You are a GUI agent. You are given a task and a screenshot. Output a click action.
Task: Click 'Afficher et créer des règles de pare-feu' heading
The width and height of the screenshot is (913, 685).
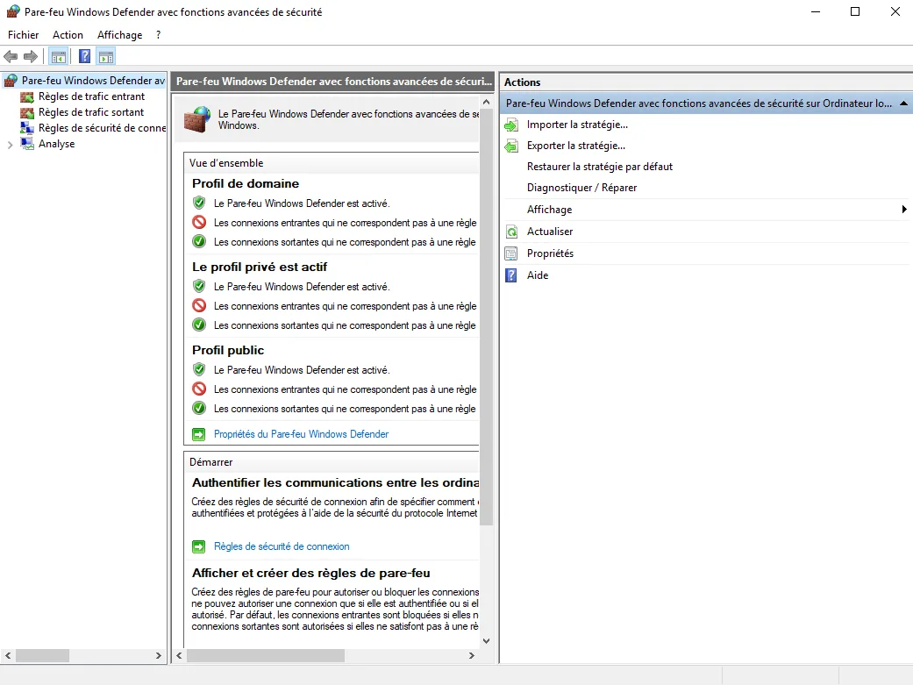(x=311, y=573)
